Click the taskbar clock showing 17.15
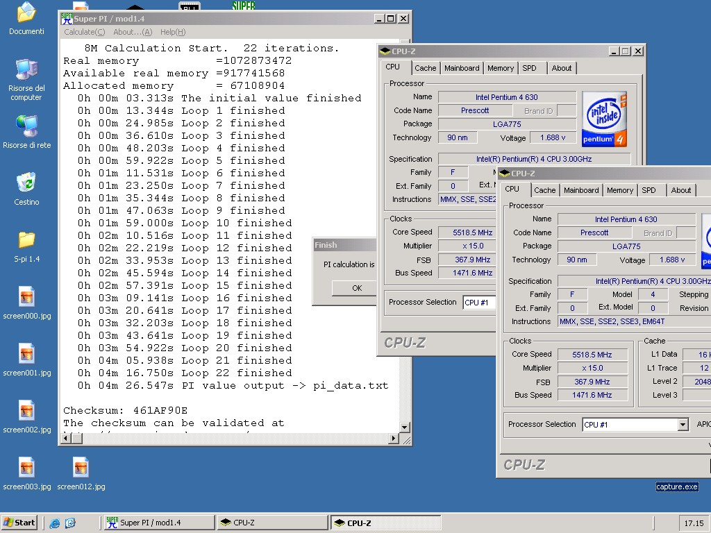This screenshot has width=711, height=533. pyautogui.click(x=694, y=523)
